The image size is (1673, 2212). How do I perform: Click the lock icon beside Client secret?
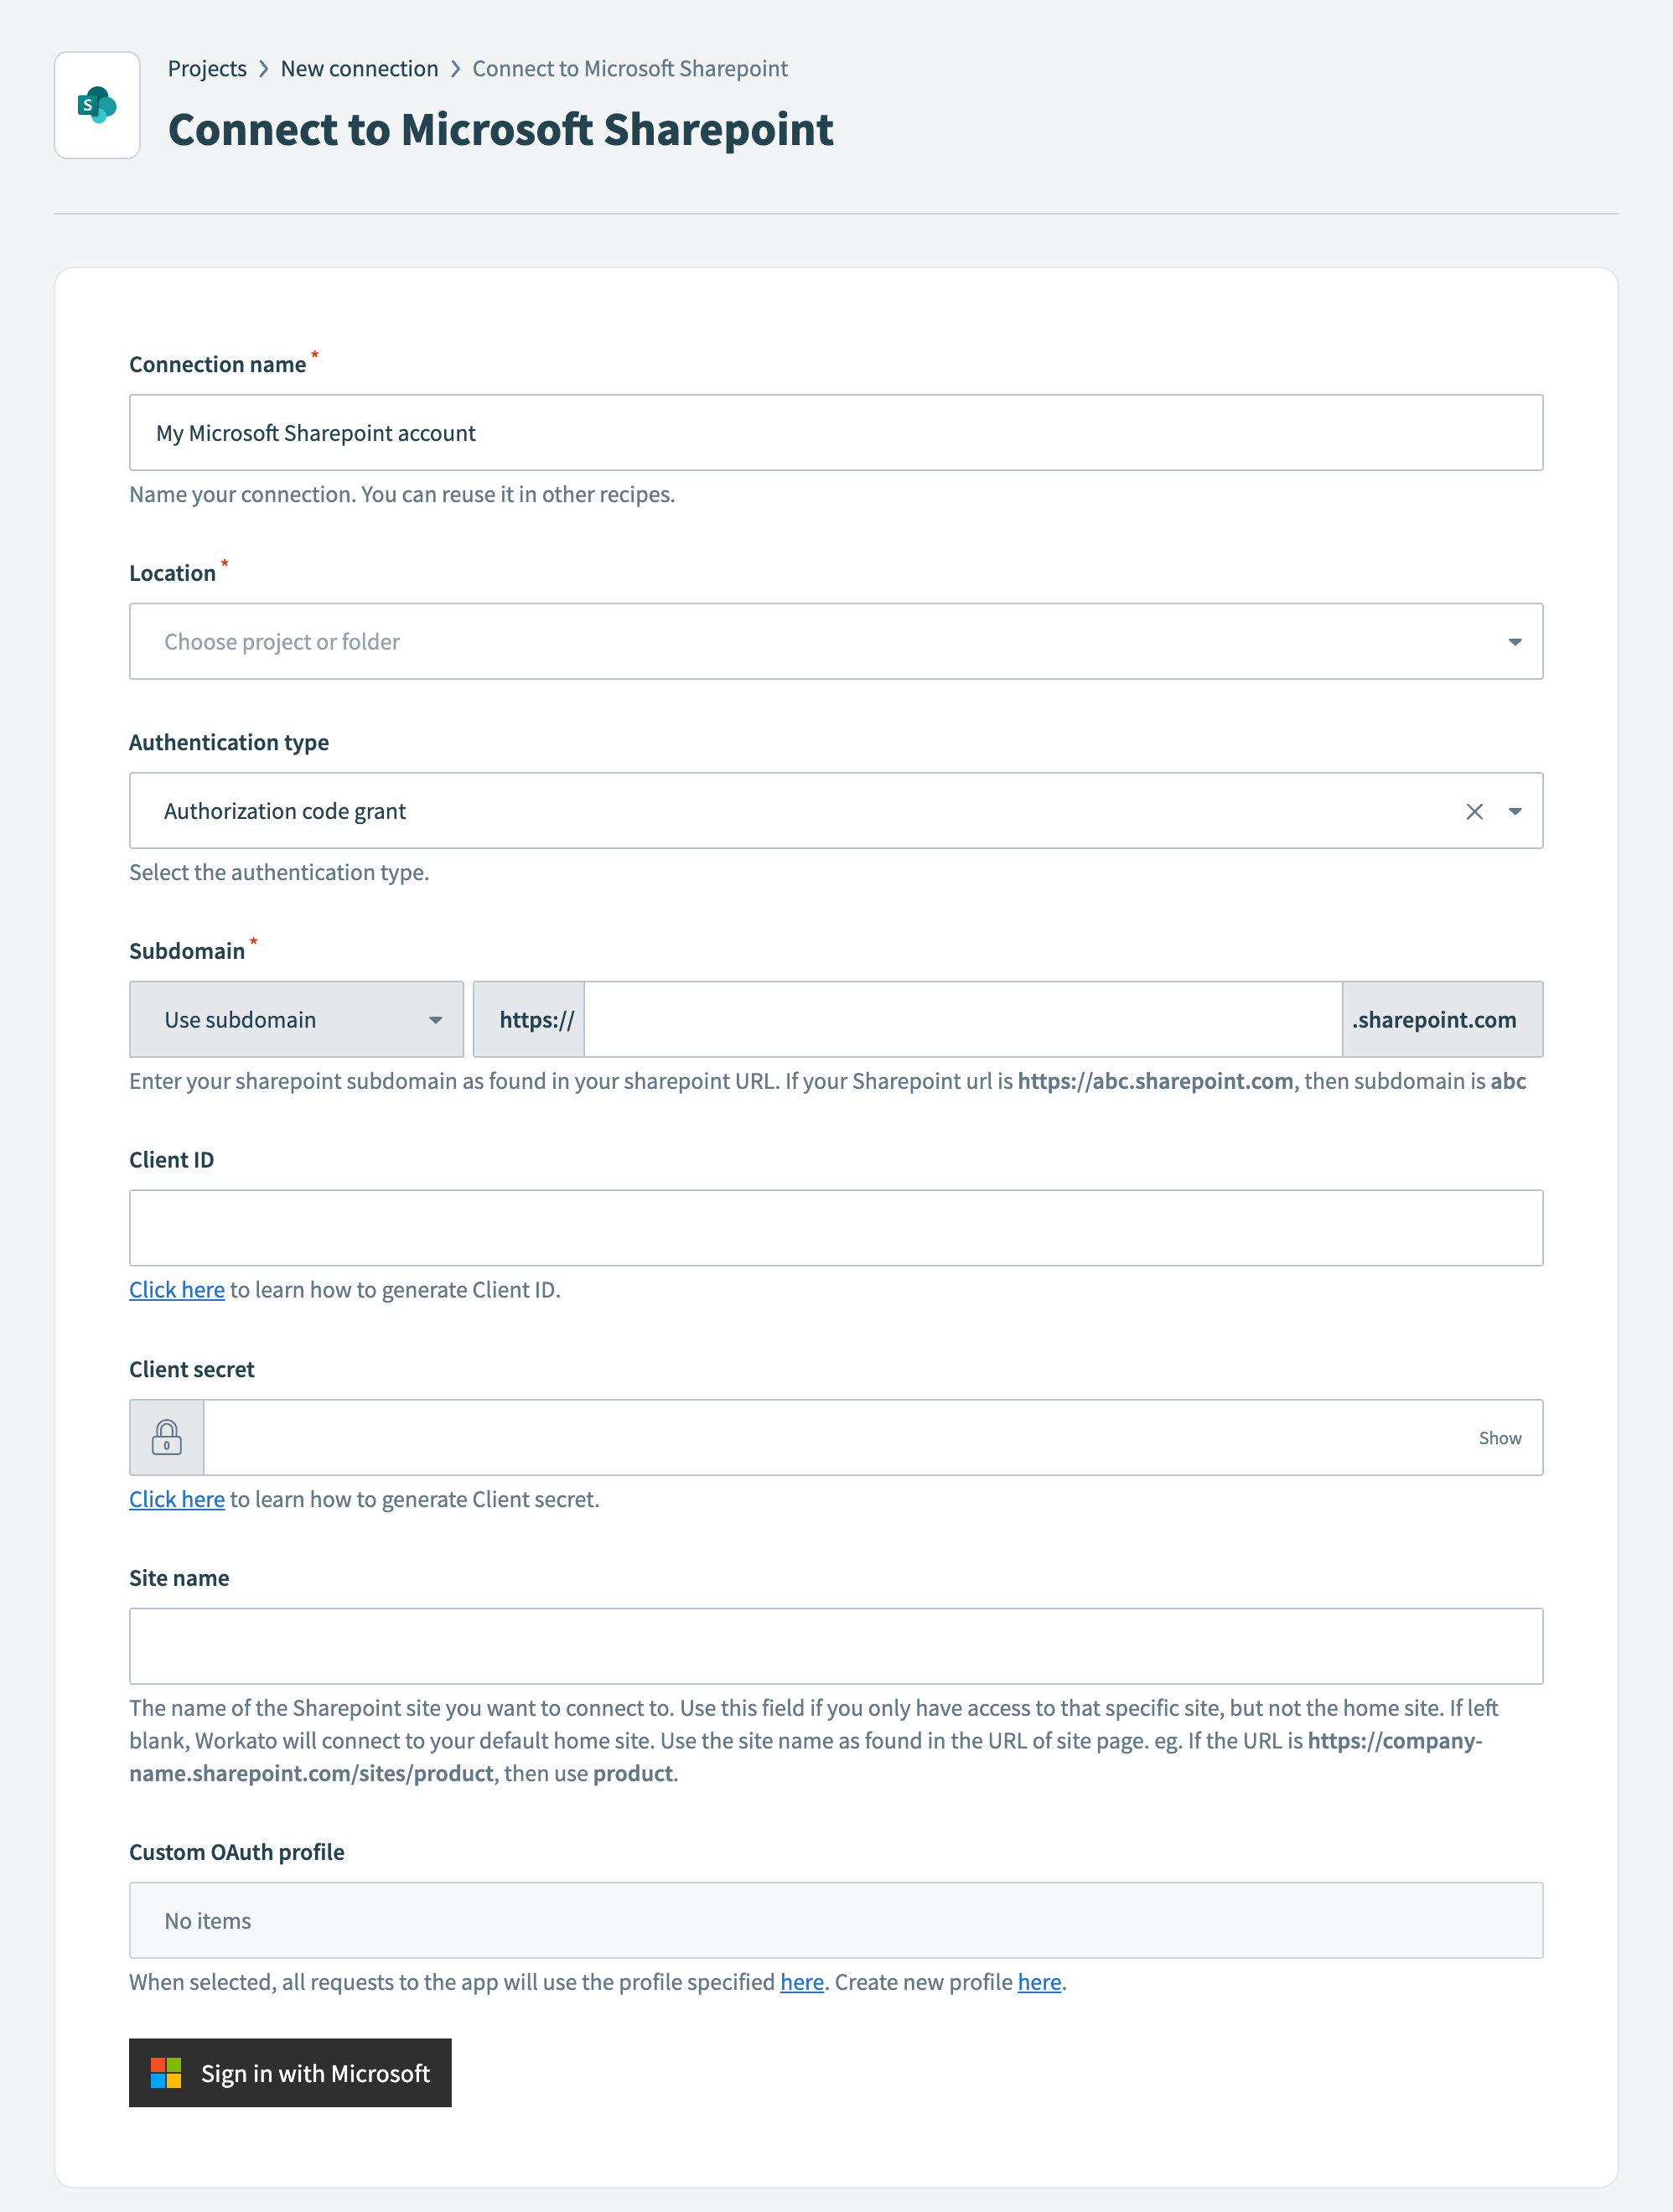pos(166,1437)
